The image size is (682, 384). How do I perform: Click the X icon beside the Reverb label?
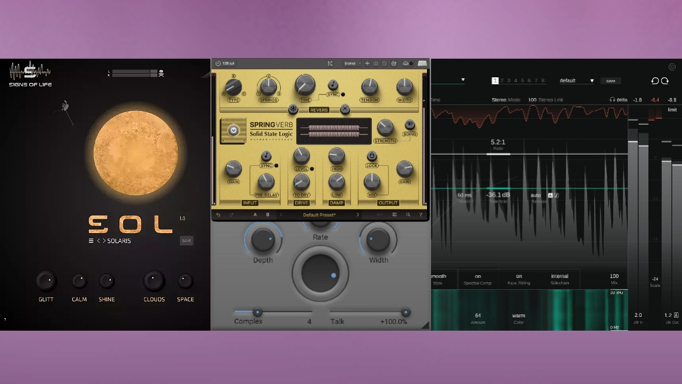pos(345,109)
